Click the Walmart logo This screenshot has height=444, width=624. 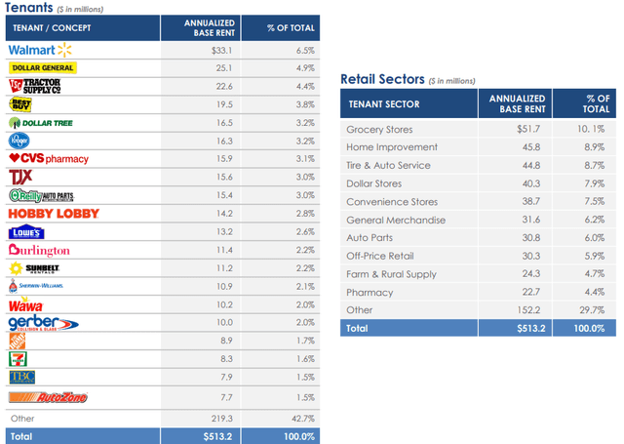[41, 49]
